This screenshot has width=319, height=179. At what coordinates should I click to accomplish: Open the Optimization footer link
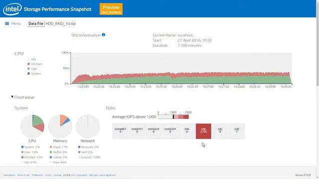[x=9, y=175]
